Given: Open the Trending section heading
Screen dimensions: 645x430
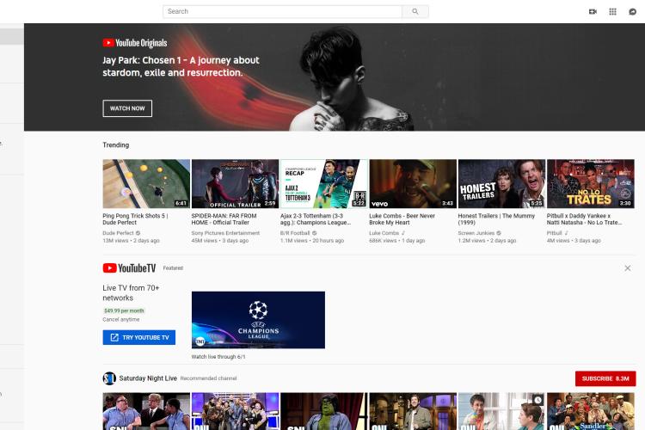Looking at the screenshot, I should tap(115, 144).
